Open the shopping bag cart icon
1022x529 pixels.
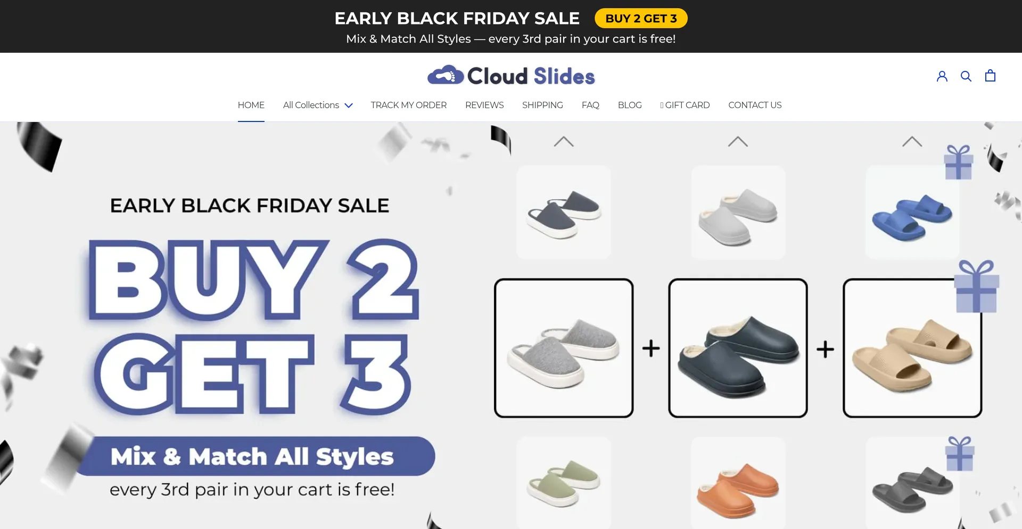tap(990, 76)
